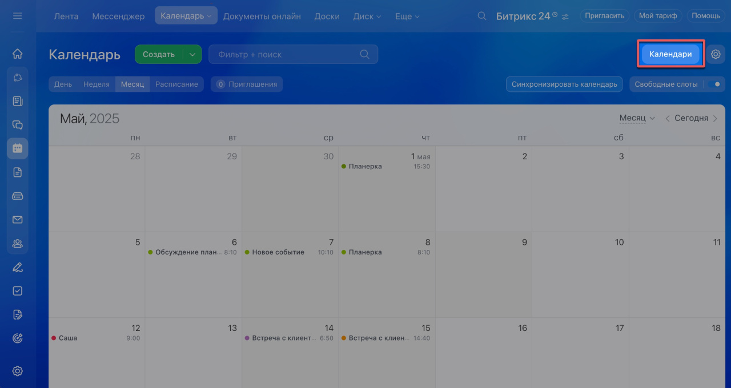Image resolution: width=731 pixels, height=388 pixels.
Task: Expand the Создать button dropdown arrow
Action: 192,54
